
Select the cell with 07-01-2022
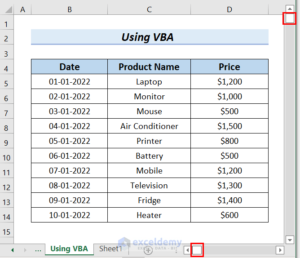70,171
